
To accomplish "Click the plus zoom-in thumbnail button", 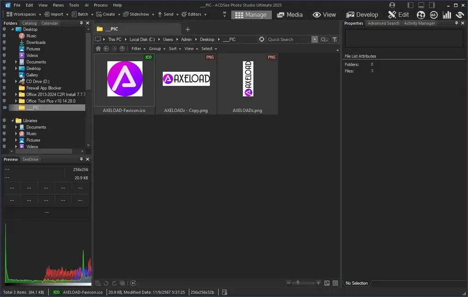I will (x=319, y=283).
